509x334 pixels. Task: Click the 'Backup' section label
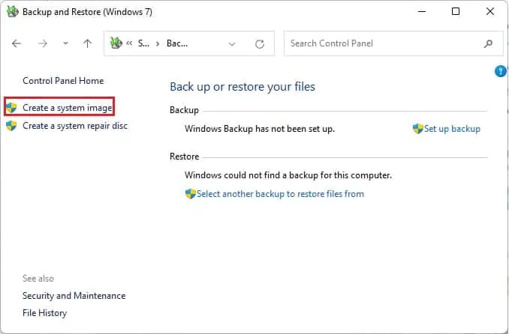184,110
